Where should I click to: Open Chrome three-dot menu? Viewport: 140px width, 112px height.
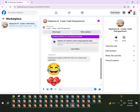pyautogui.click(x=137, y=7)
